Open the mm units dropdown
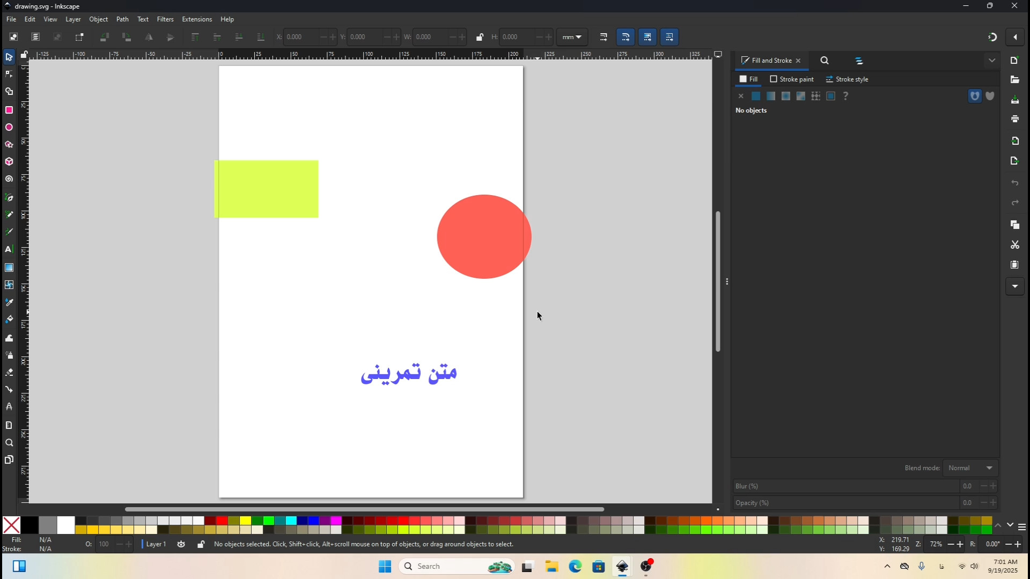 tap(572, 37)
